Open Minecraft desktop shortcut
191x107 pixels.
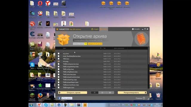(x=32, y=97)
